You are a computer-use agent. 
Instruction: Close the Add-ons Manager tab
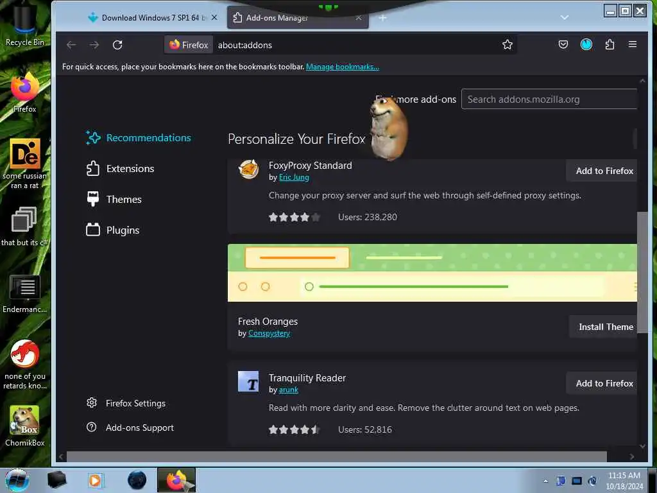[x=358, y=17]
